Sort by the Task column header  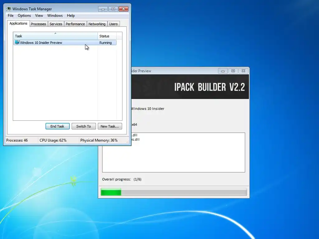pyautogui.click(x=55, y=36)
